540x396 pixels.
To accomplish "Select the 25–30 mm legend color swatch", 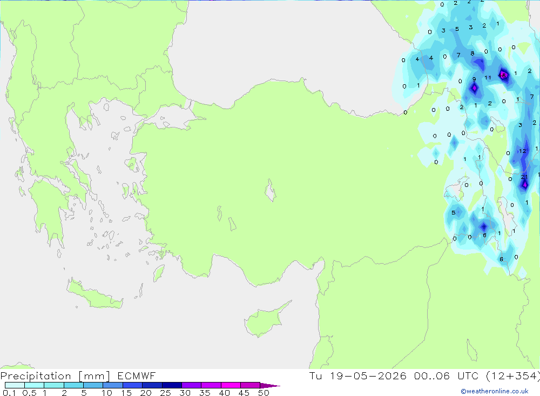I will coord(172,385).
